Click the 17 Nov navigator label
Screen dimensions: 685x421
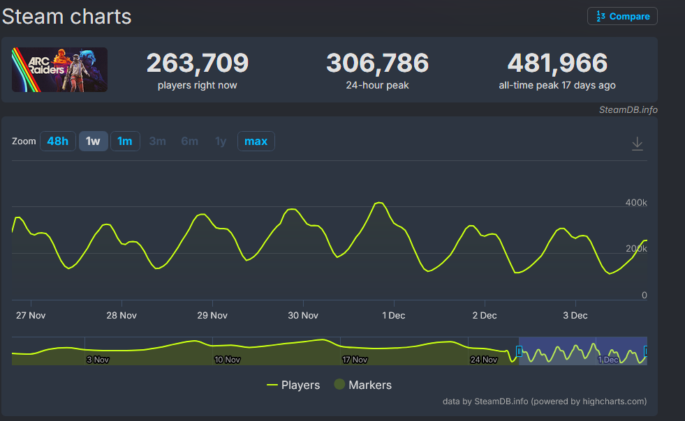(x=355, y=360)
